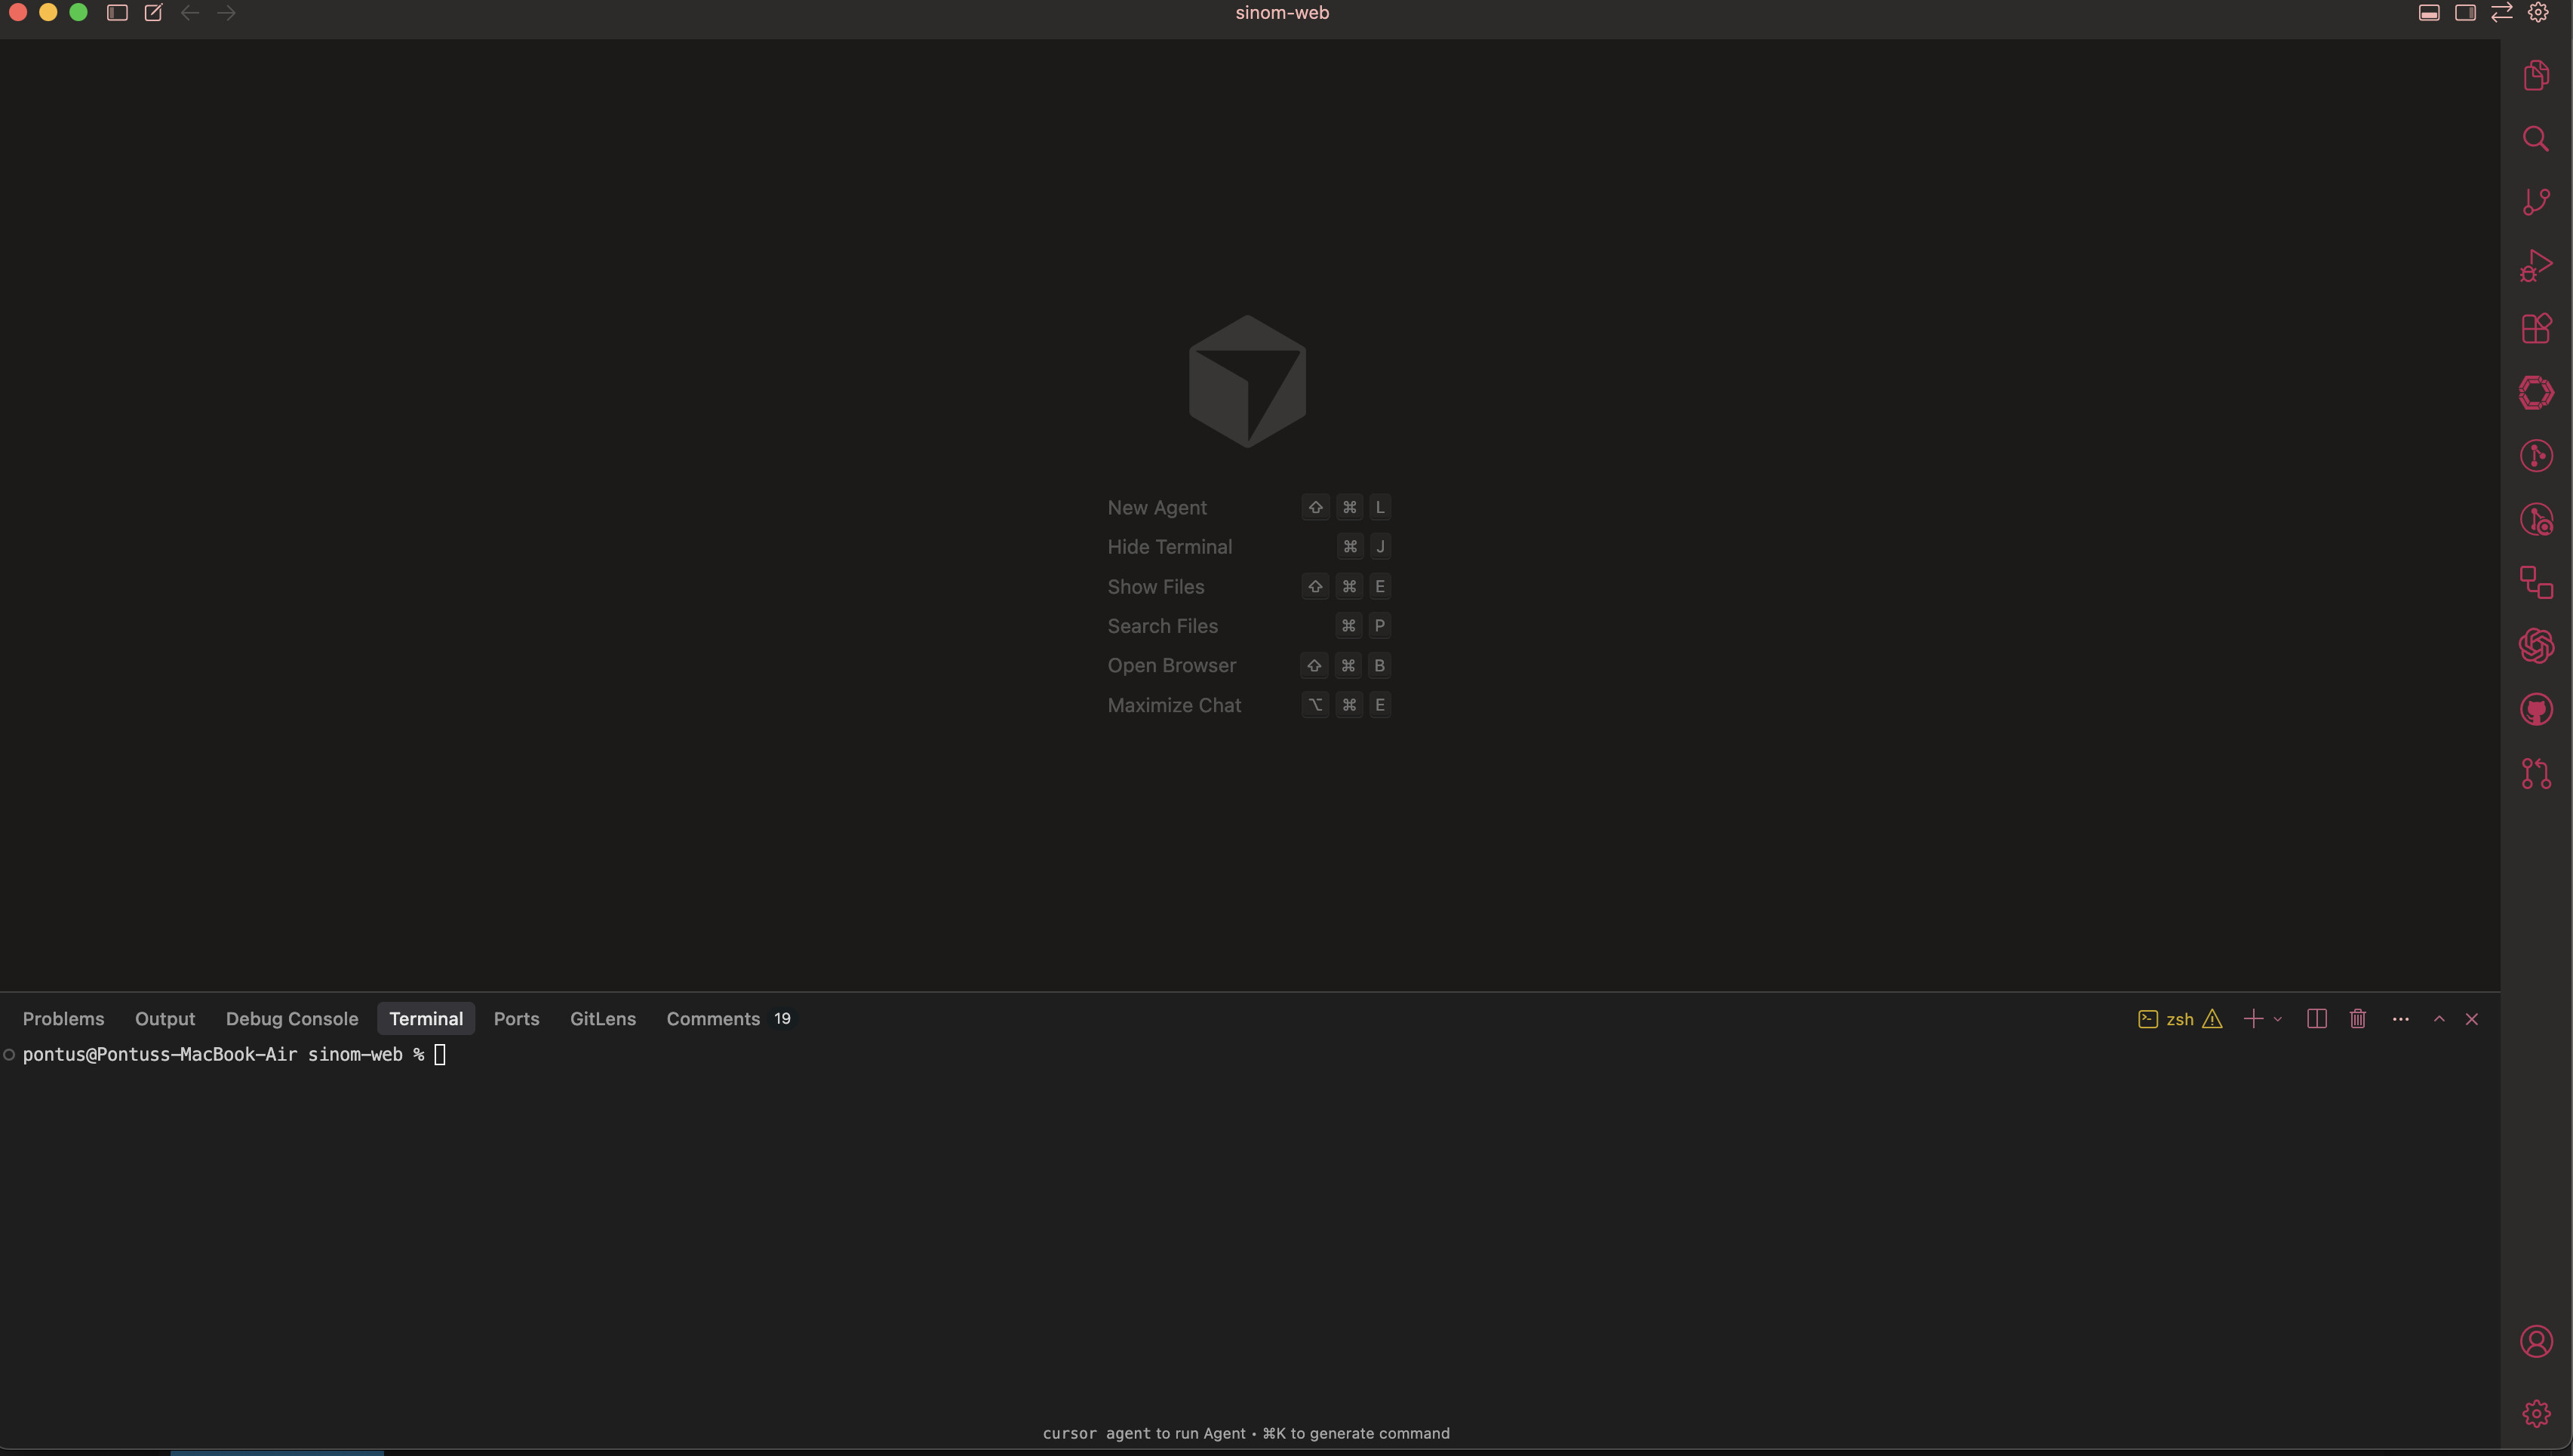
Task: Toggle the right sidebar layout button
Action: click(x=2465, y=13)
